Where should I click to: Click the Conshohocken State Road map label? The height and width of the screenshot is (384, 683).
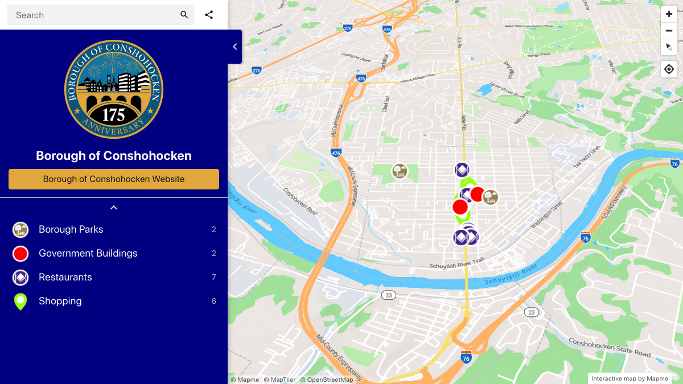610,348
